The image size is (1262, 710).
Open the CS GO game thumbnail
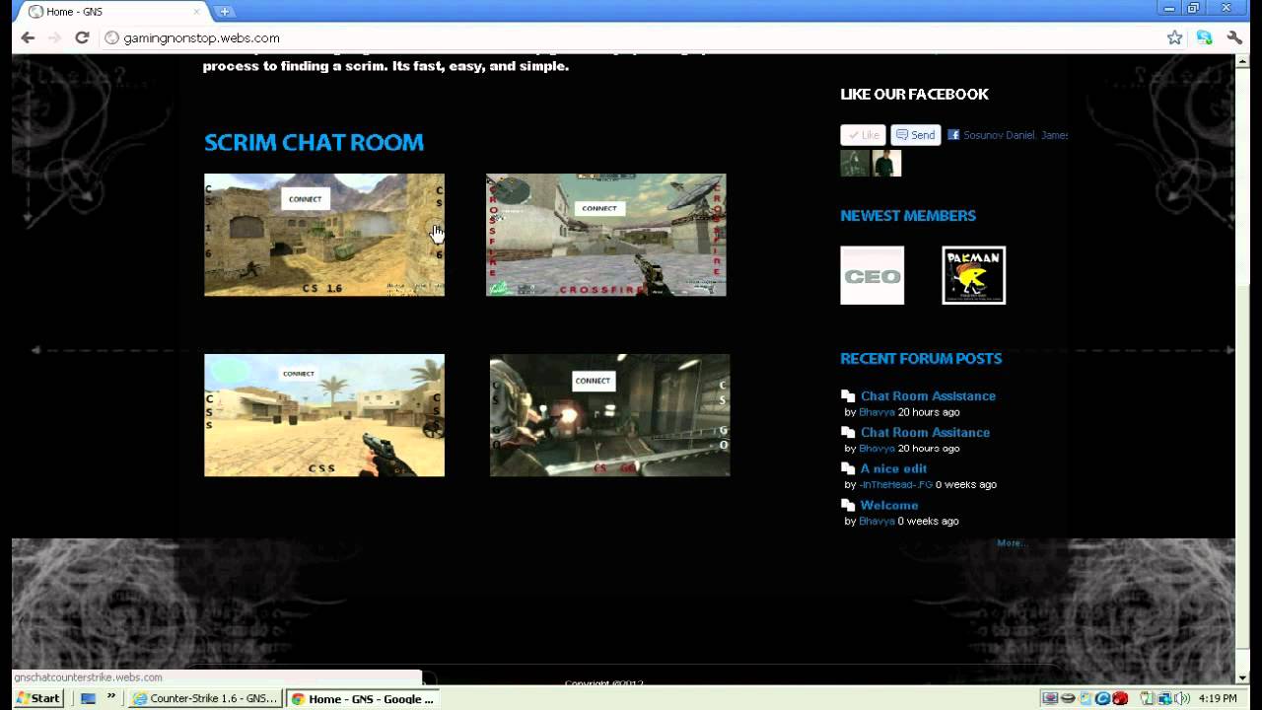[x=610, y=415]
